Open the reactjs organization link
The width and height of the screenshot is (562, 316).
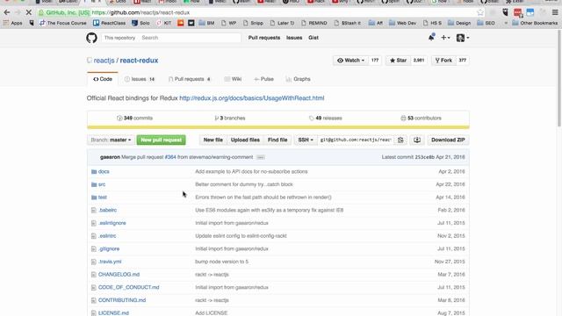pyautogui.click(x=104, y=61)
